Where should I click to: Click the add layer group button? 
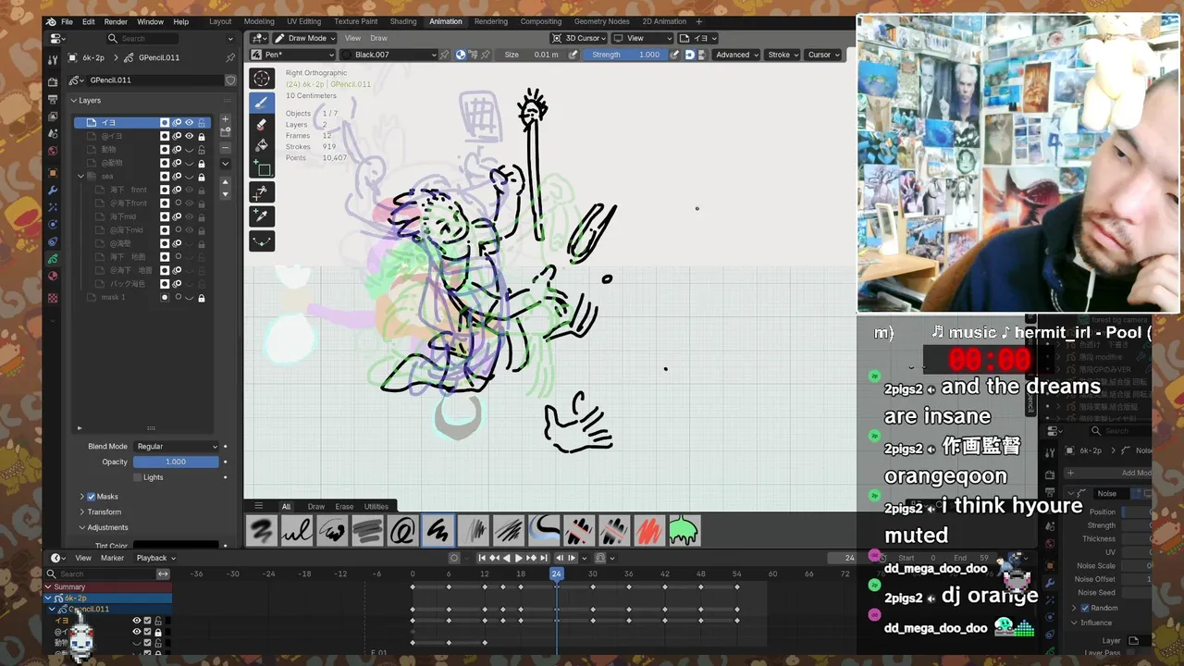(x=225, y=132)
